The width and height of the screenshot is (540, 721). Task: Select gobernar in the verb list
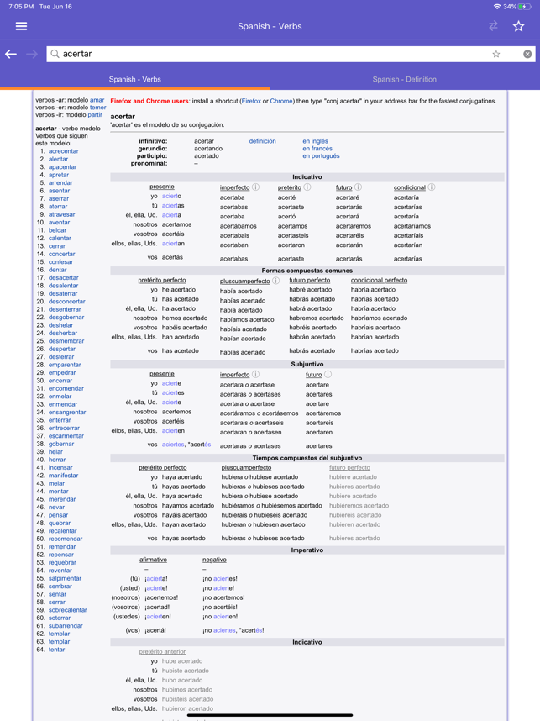click(61, 444)
